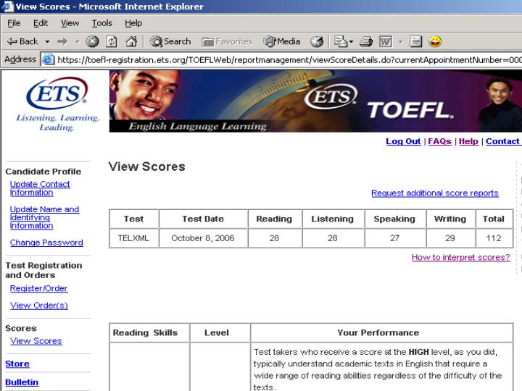Open the Bulletin link
Image resolution: width=522 pixels, height=391 pixels.
click(22, 382)
